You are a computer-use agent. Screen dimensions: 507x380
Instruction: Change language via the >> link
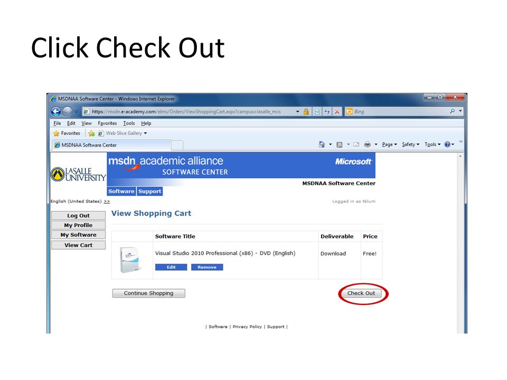[107, 201]
